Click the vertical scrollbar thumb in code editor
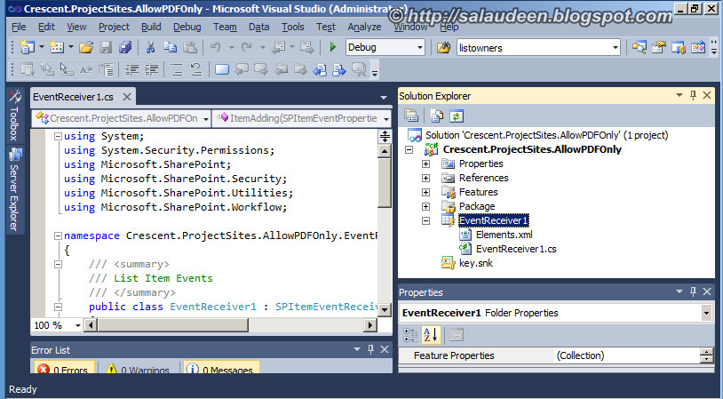Screen dimensions: 723x399 click(x=385, y=183)
